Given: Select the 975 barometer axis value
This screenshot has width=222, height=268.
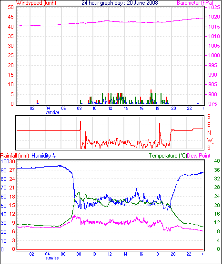Looking at the screenshot, I should [213, 104].
